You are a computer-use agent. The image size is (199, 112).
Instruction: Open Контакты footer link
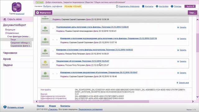[x=65, y=106]
